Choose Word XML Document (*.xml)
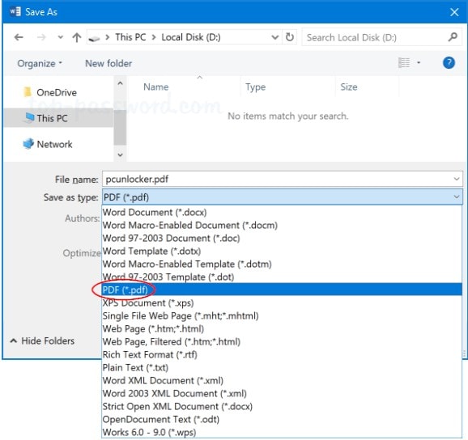The image size is (468, 440). 282,381
